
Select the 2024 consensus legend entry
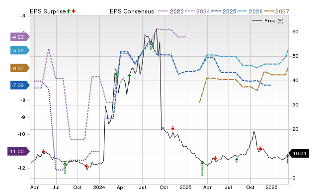tap(197, 11)
